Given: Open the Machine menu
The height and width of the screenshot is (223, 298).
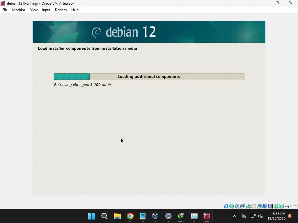Looking at the screenshot, I should click(x=19, y=10).
